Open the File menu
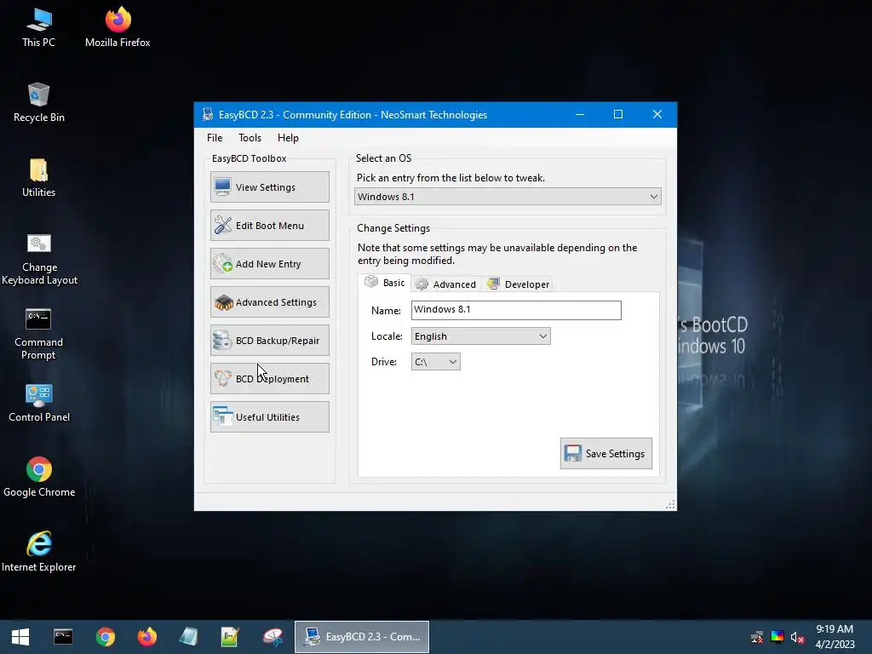This screenshot has width=872, height=654. coord(215,138)
